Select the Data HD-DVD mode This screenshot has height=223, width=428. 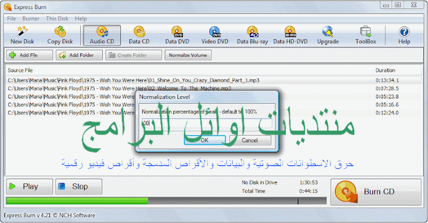[x=290, y=35]
